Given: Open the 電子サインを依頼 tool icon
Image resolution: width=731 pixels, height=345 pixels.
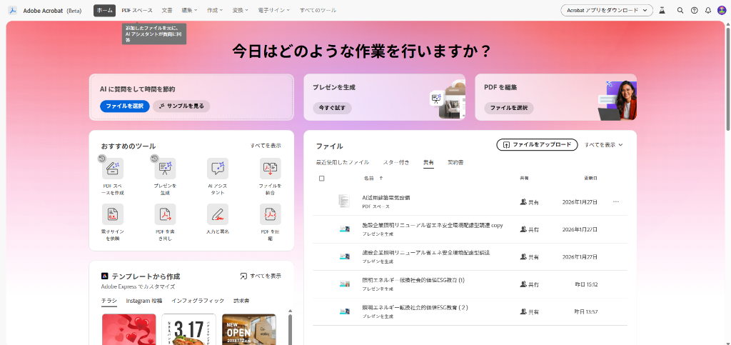Looking at the screenshot, I should (x=113, y=214).
